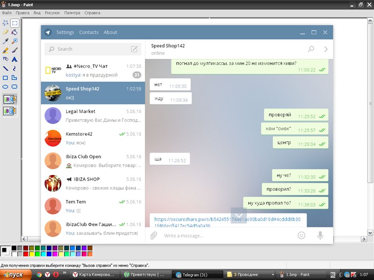Open Yandex browser from quick launch
This screenshot has width=374, height=280.
(48, 274)
